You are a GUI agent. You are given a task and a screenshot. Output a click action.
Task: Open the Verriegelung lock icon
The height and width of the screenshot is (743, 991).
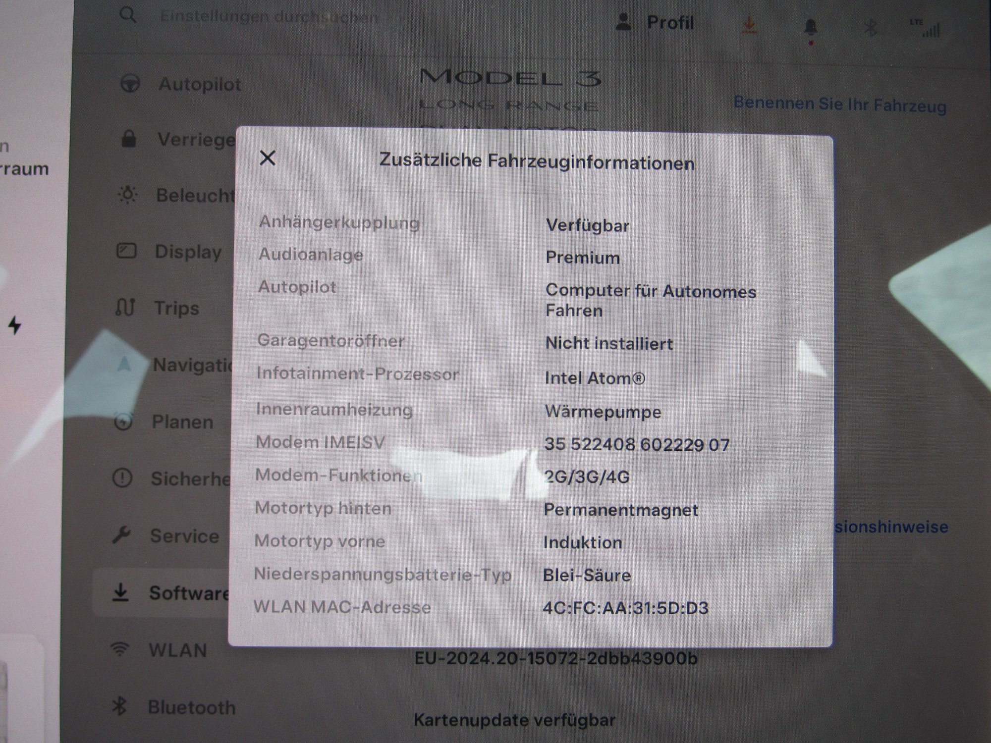pos(129,139)
